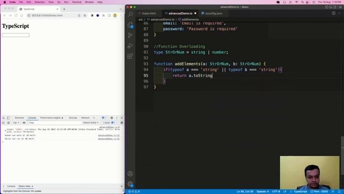This screenshot has width=344, height=194.
Task: Click the 1 issue button in console
Action: click(109, 123)
